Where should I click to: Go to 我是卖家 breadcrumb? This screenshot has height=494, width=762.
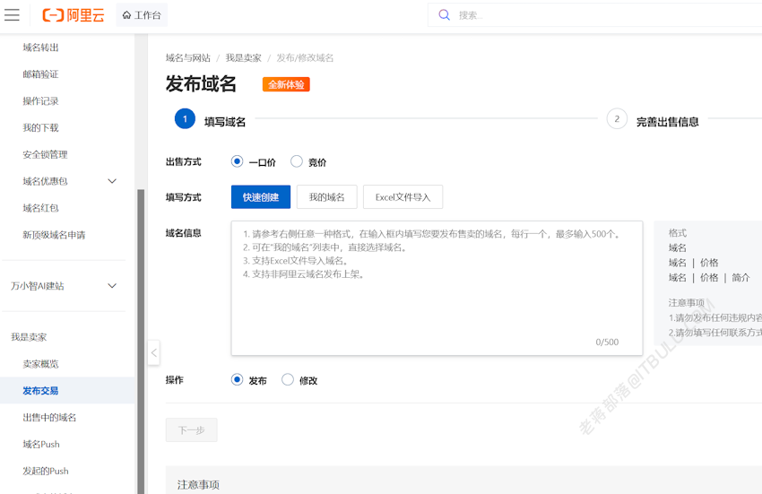tap(244, 58)
